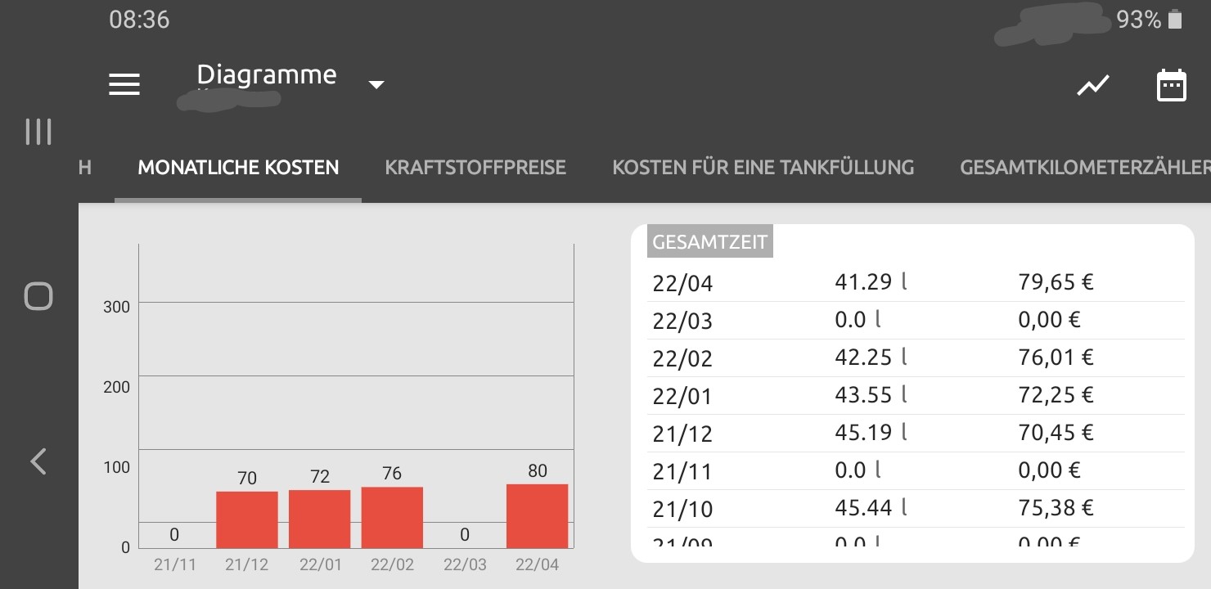Expand the Diagramme vehicle dropdown arrow
This screenshot has height=589, width=1211.
click(x=376, y=84)
